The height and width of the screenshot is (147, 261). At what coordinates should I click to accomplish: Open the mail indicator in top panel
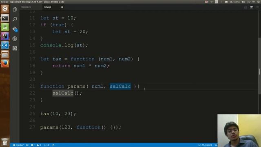point(226,2)
